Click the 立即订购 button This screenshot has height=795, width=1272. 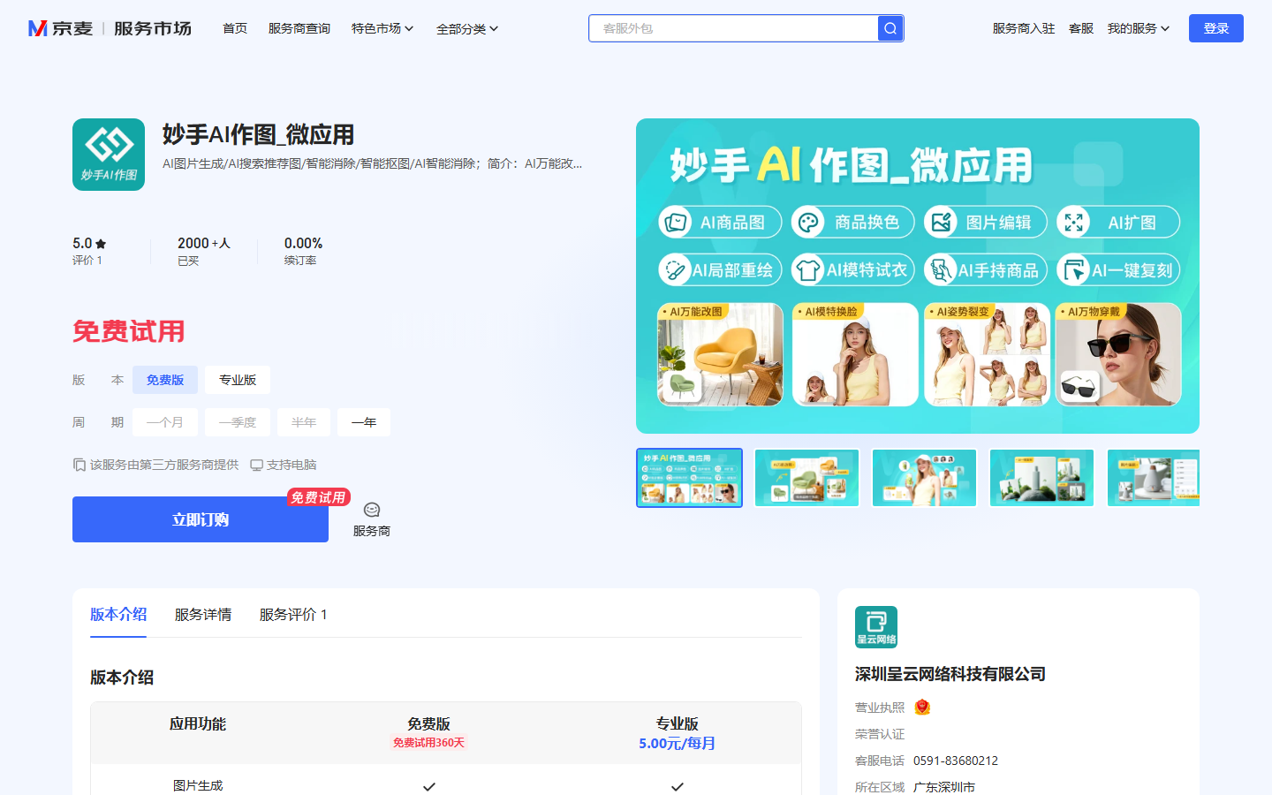pyautogui.click(x=201, y=519)
